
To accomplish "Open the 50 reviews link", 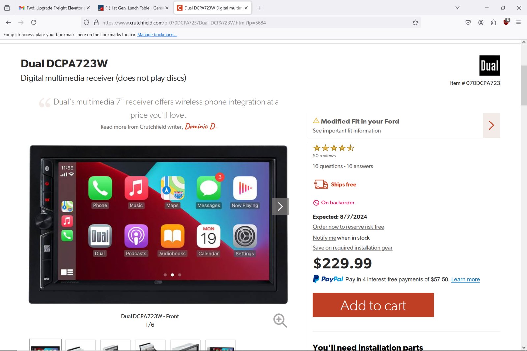I will click(x=324, y=156).
